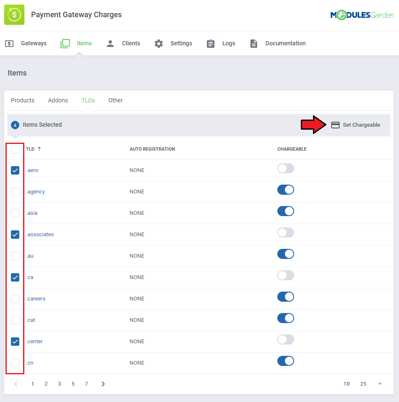Switch to the Addons tab
Image resolution: width=399 pixels, height=402 pixels.
(58, 100)
